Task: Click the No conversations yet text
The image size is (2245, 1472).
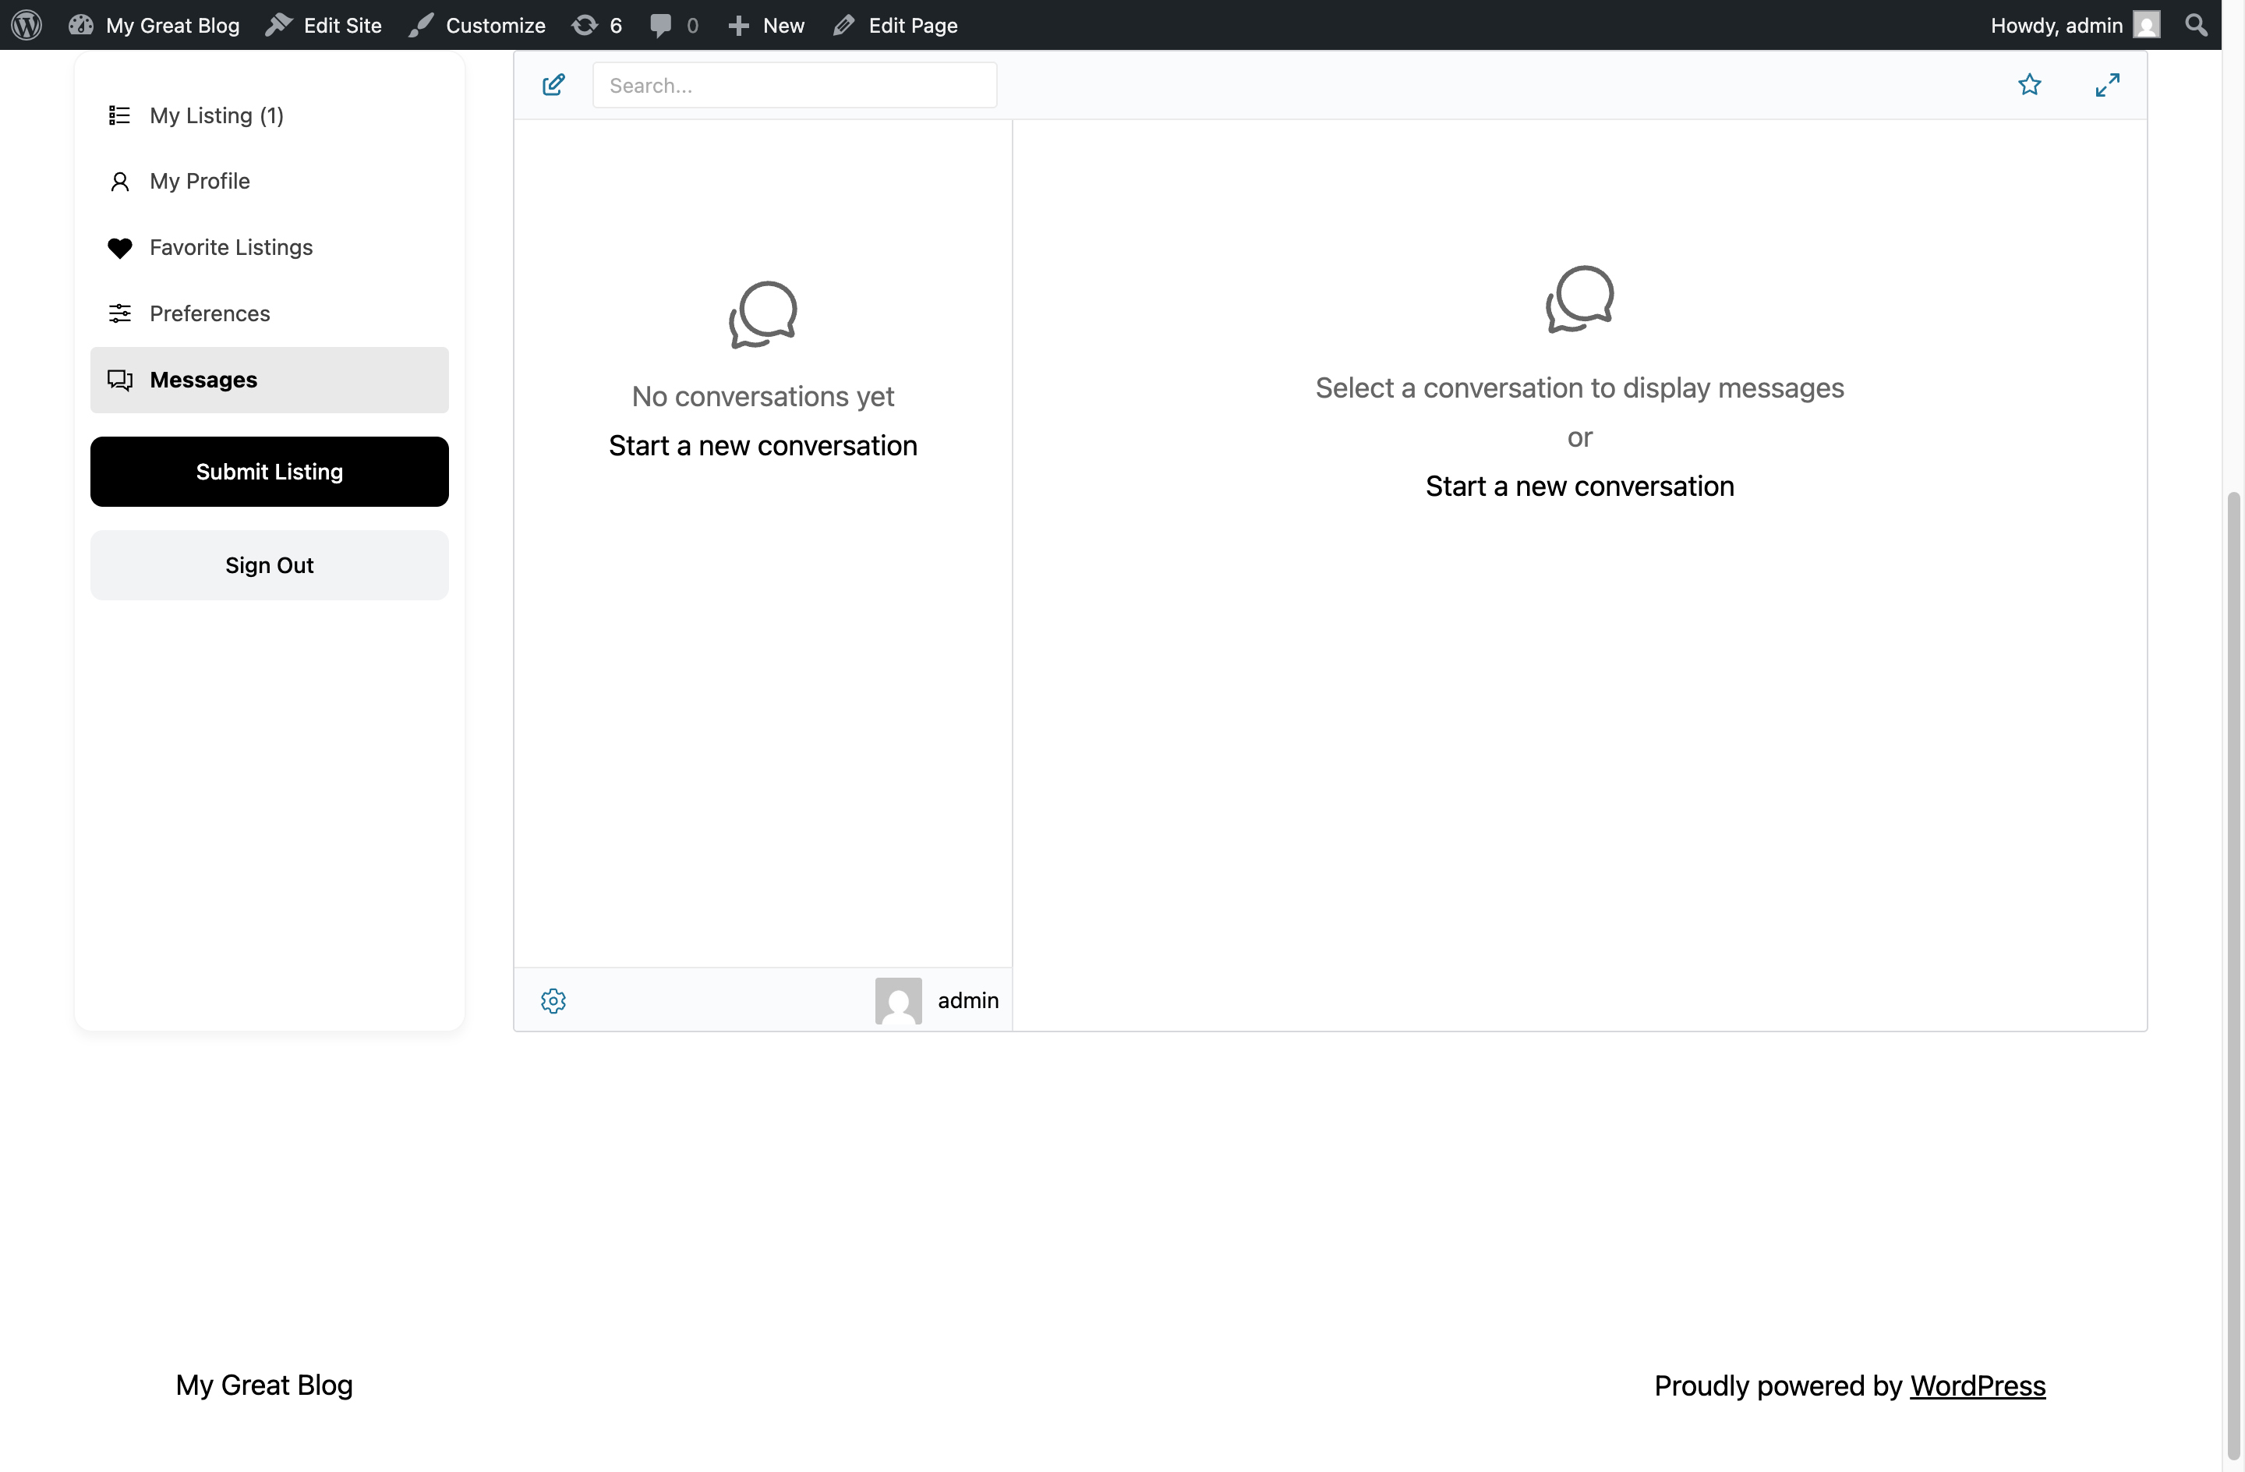Action: pos(763,396)
